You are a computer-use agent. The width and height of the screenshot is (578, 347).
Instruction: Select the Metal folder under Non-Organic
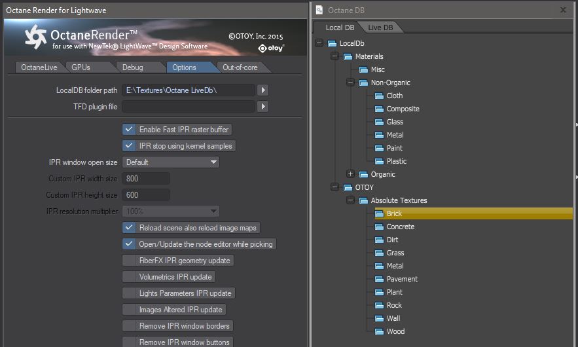pyautogui.click(x=395, y=135)
